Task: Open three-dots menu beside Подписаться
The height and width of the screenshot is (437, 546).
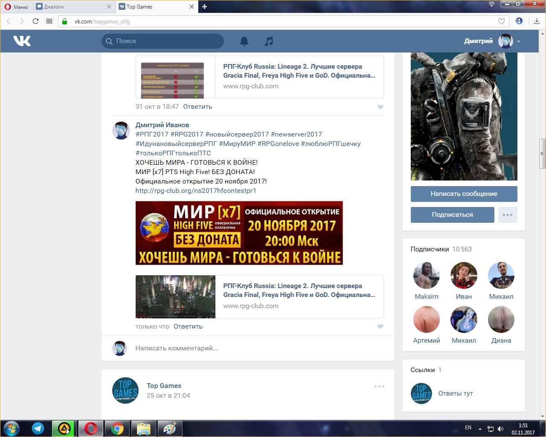Action: (x=508, y=215)
